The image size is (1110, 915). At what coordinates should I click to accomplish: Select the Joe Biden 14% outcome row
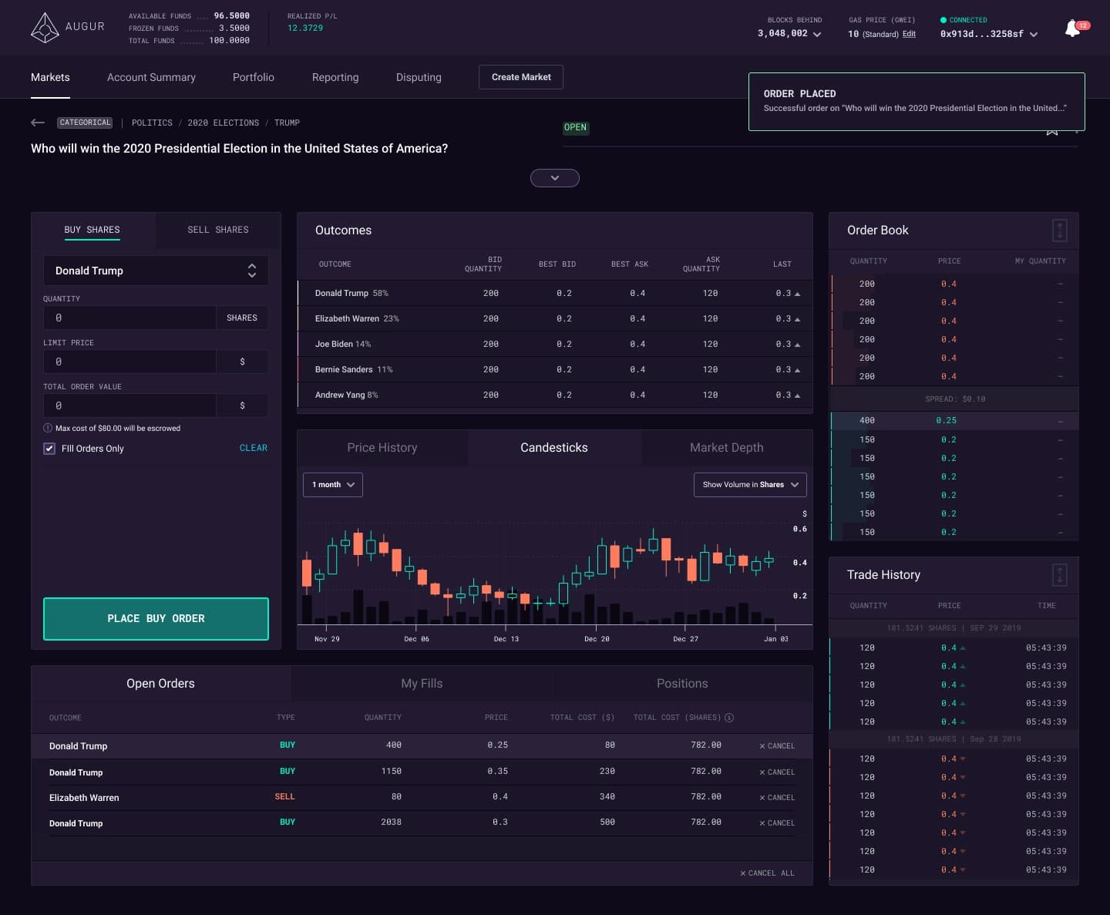[x=555, y=344]
